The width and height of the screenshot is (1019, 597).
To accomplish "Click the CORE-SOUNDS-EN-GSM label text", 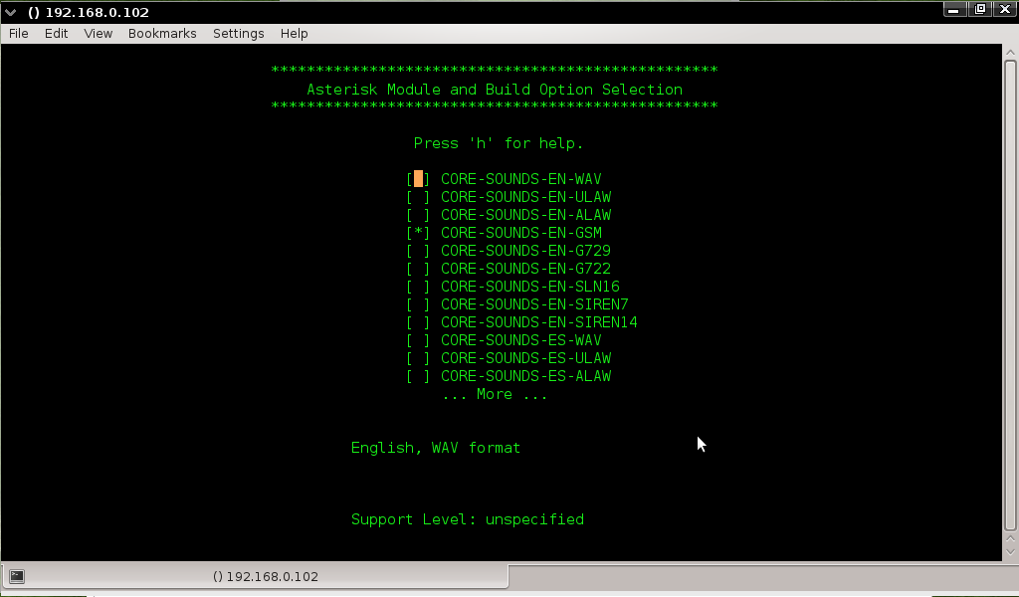I will (521, 233).
